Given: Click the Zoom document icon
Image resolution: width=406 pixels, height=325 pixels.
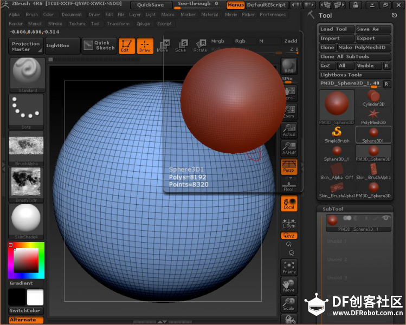Looking at the screenshot, I should pos(289,112).
